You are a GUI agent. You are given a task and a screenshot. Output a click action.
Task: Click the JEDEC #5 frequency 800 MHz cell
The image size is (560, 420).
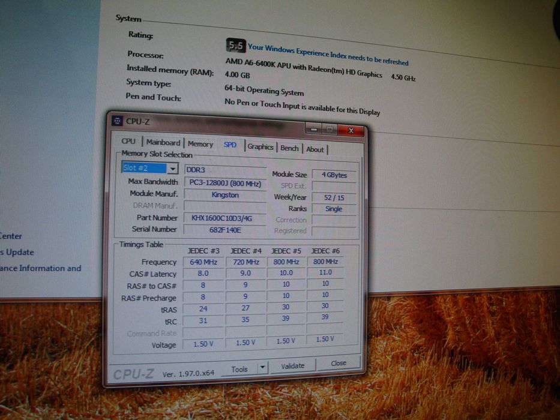[286, 262]
